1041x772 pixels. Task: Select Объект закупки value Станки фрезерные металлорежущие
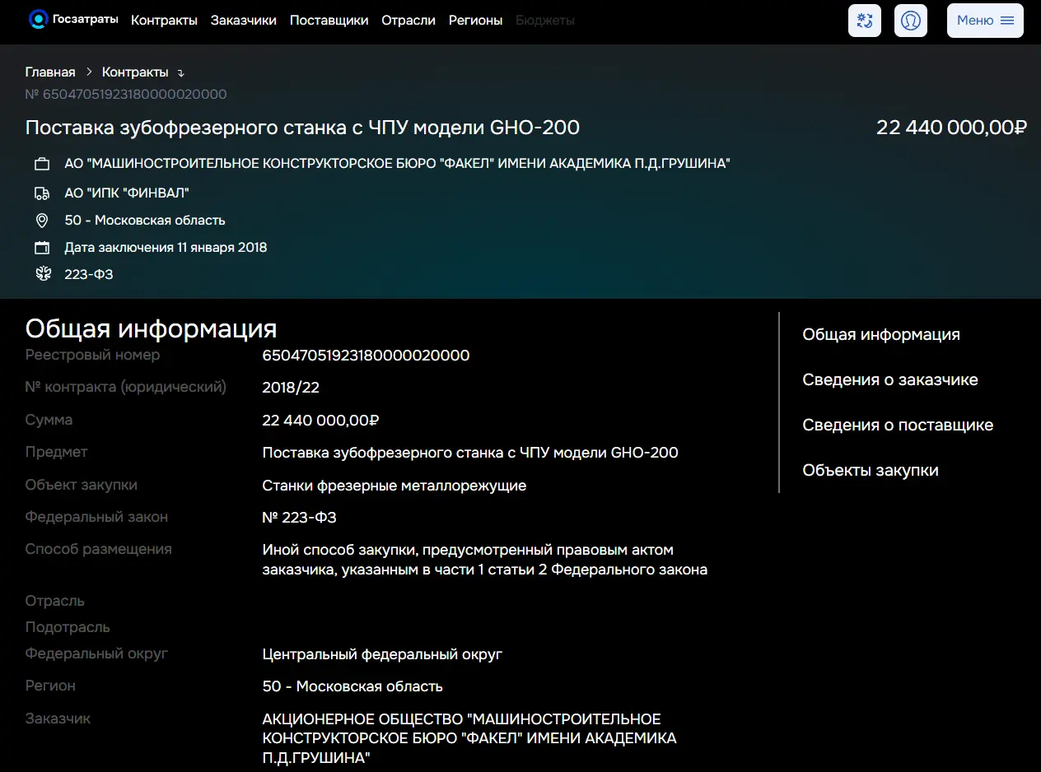[394, 486]
